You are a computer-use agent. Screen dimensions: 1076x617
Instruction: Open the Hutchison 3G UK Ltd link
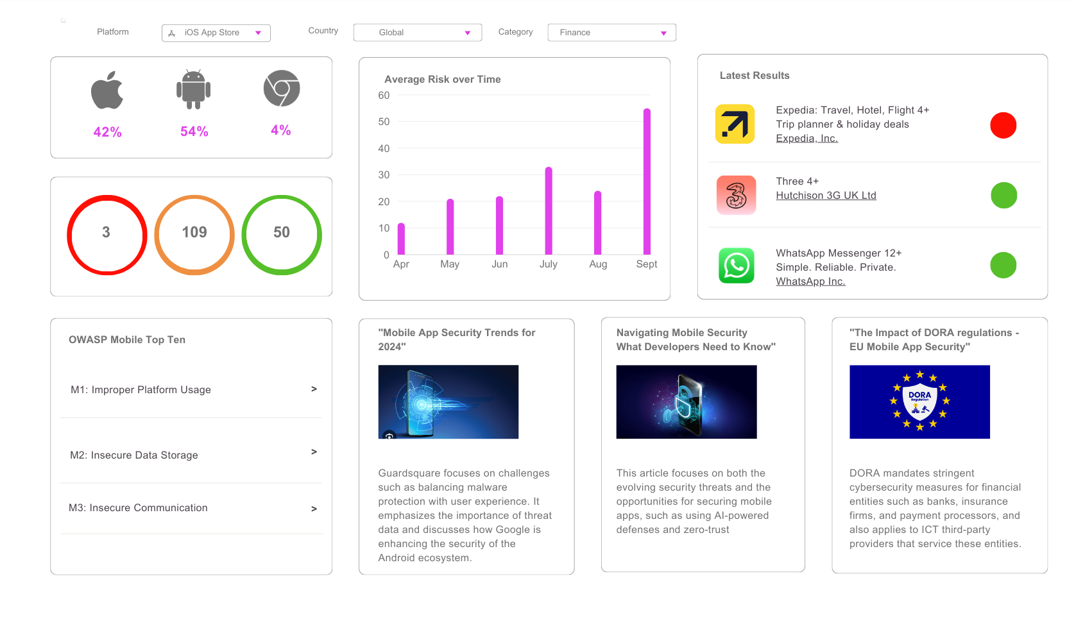pyautogui.click(x=826, y=196)
